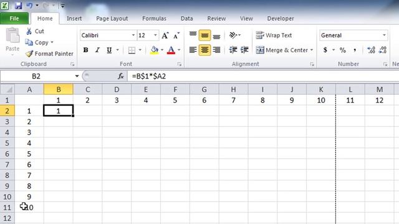
Task: Open the Review tab
Action: coord(216,19)
